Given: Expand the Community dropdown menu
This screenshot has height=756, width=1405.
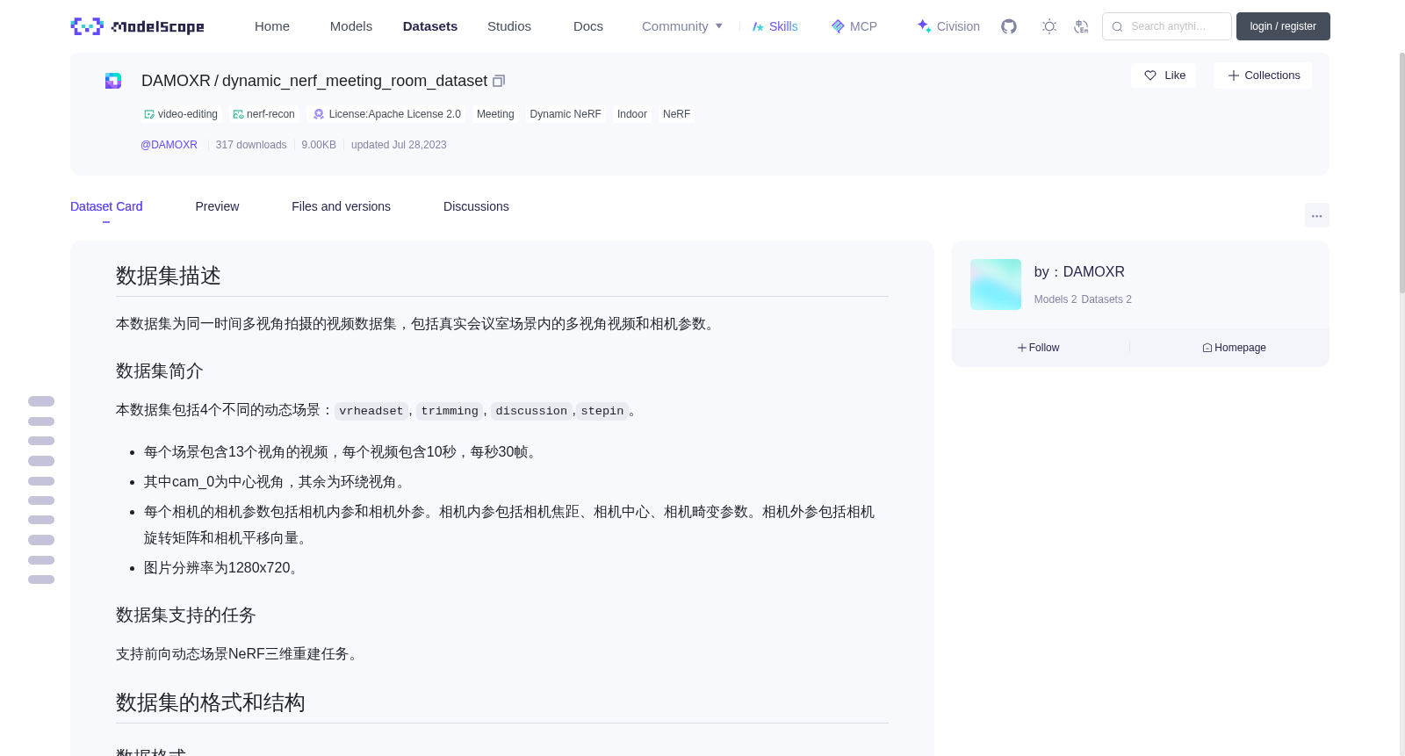Looking at the screenshot, I should tap(682, 26).
